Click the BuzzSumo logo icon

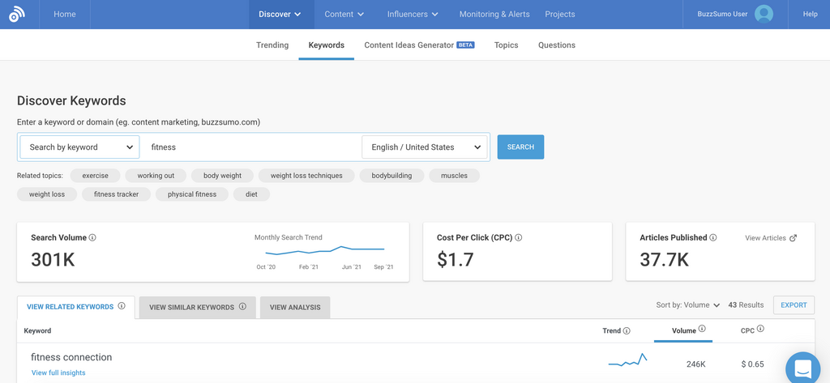16,15
